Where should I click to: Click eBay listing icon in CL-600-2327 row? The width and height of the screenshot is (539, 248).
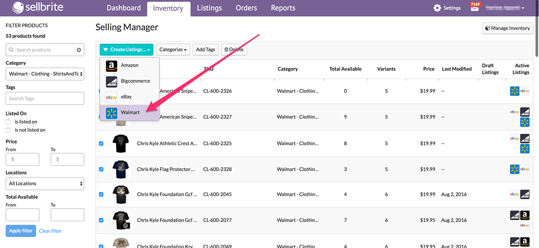[515, 112]
